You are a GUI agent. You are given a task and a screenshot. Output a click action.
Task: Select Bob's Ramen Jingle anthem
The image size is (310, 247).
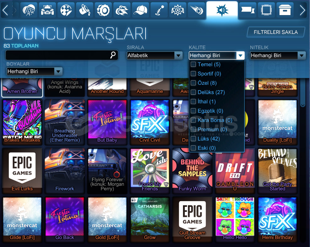click(x=277, y=87)
